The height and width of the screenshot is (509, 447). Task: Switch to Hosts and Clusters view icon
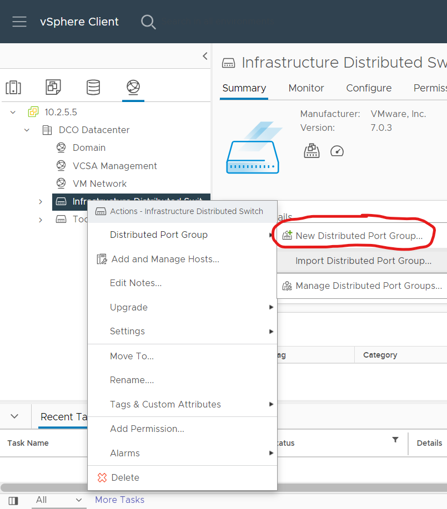[x=13, y=87]
